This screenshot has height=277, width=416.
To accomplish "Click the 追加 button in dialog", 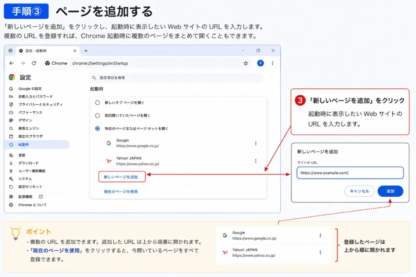I will click(x=390, y=191).
